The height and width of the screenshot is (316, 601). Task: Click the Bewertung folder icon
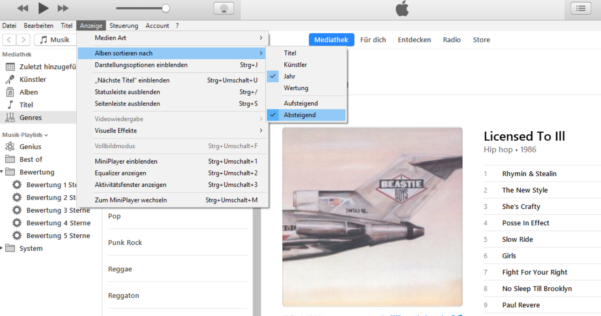(10, 172)
